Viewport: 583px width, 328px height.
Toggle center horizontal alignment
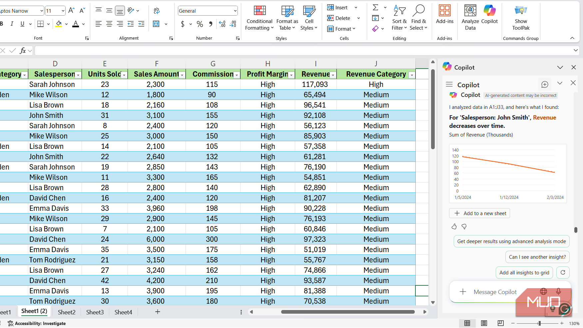point(109,24)
